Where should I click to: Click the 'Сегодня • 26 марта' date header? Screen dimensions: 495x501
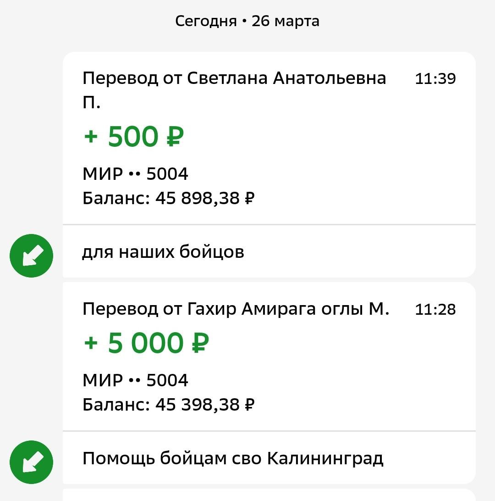[x=247, y=21]
